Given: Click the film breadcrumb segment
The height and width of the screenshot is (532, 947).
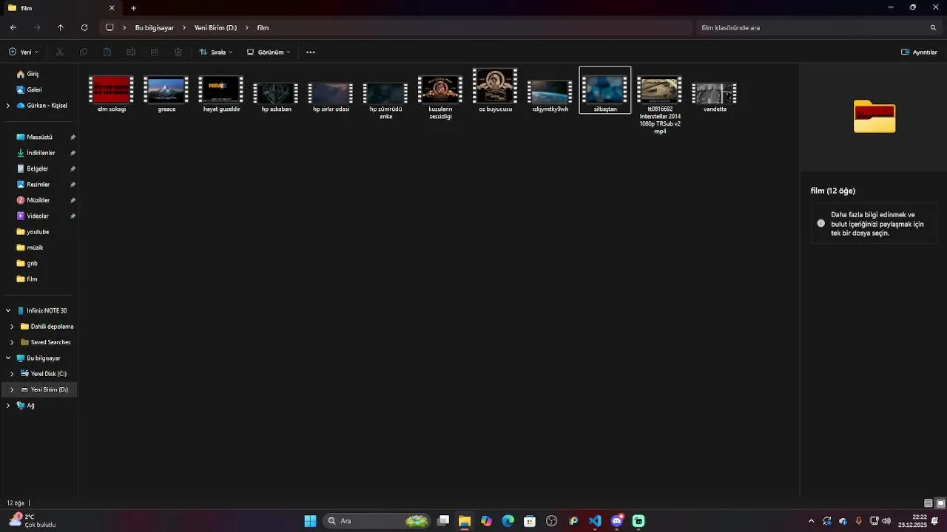Looking at the screenshot, I should [263, 27].
